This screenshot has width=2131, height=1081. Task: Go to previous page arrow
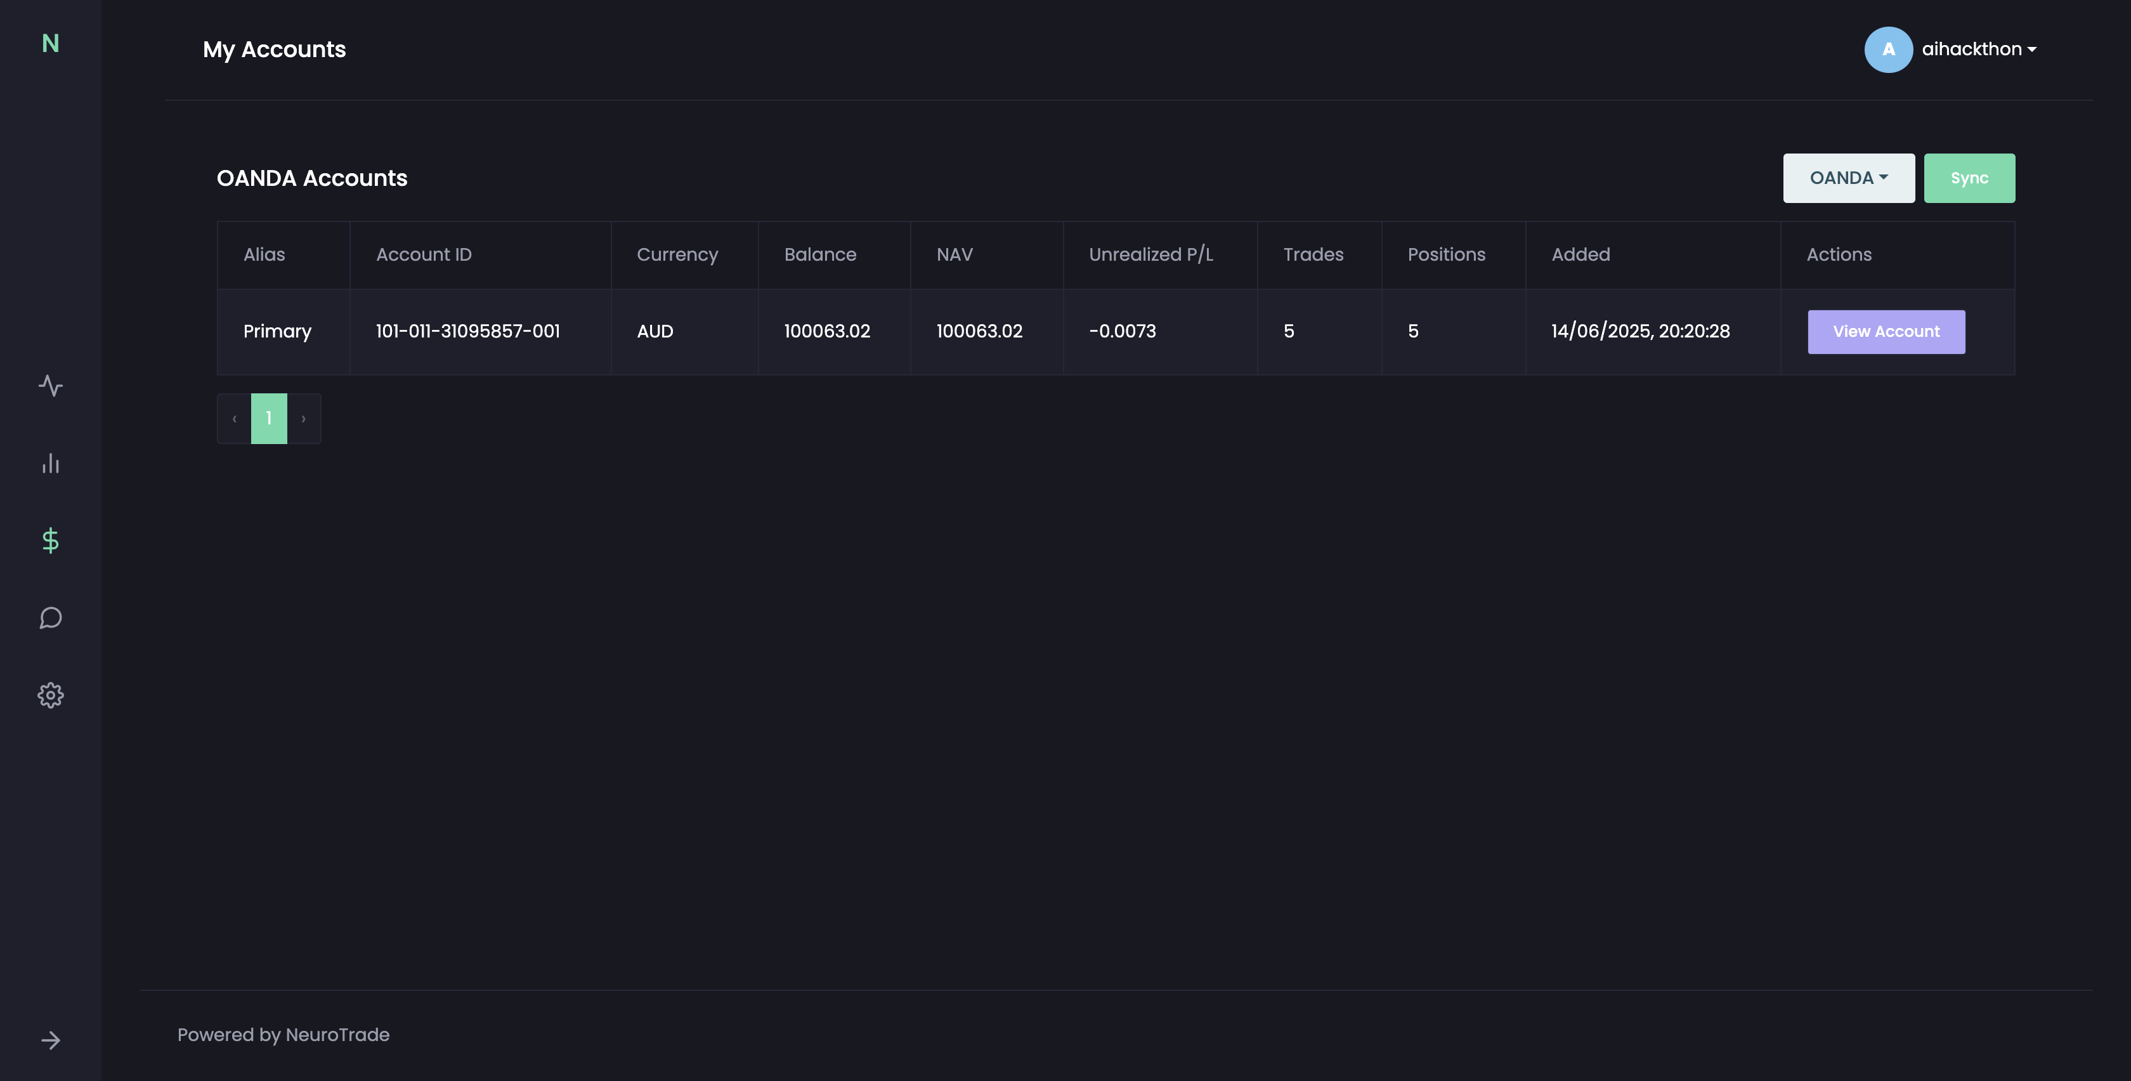(234, 419)
